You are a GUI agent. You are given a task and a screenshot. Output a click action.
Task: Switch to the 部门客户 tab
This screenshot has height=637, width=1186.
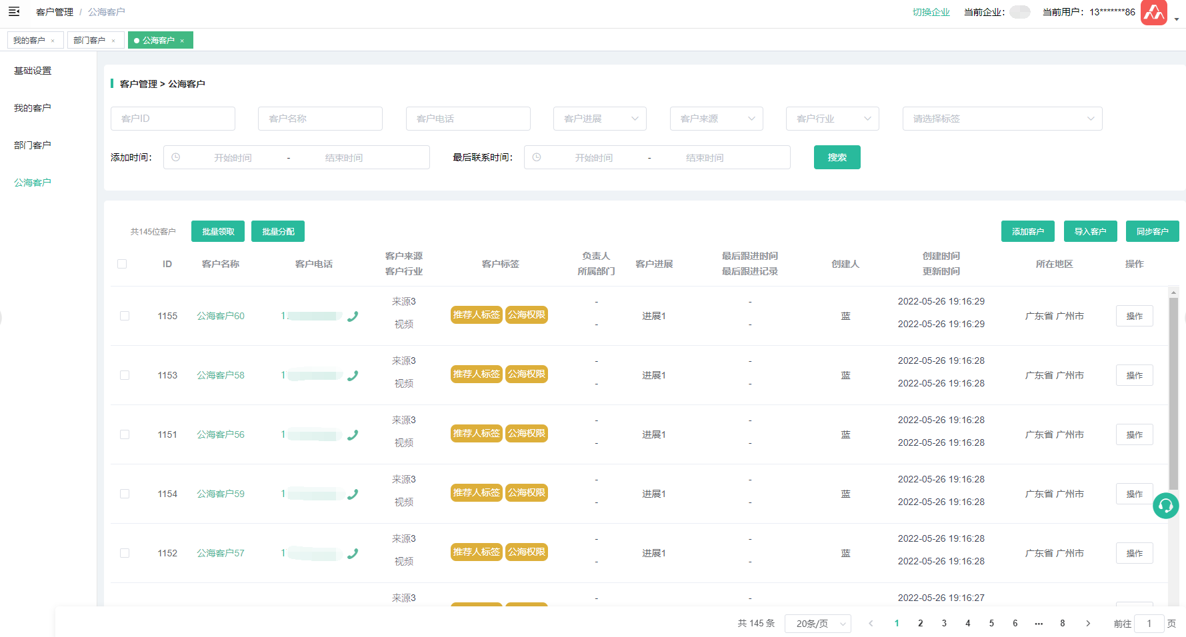coord(89,41)
